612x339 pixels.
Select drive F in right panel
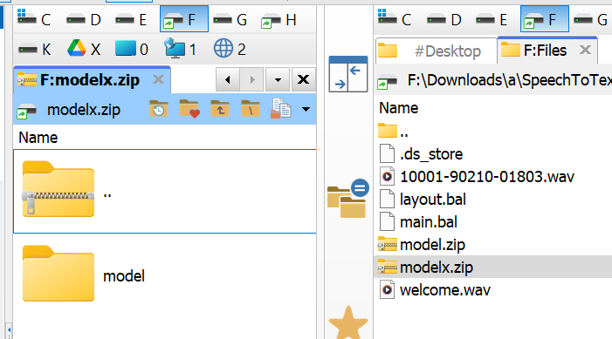tap(545, 19)
